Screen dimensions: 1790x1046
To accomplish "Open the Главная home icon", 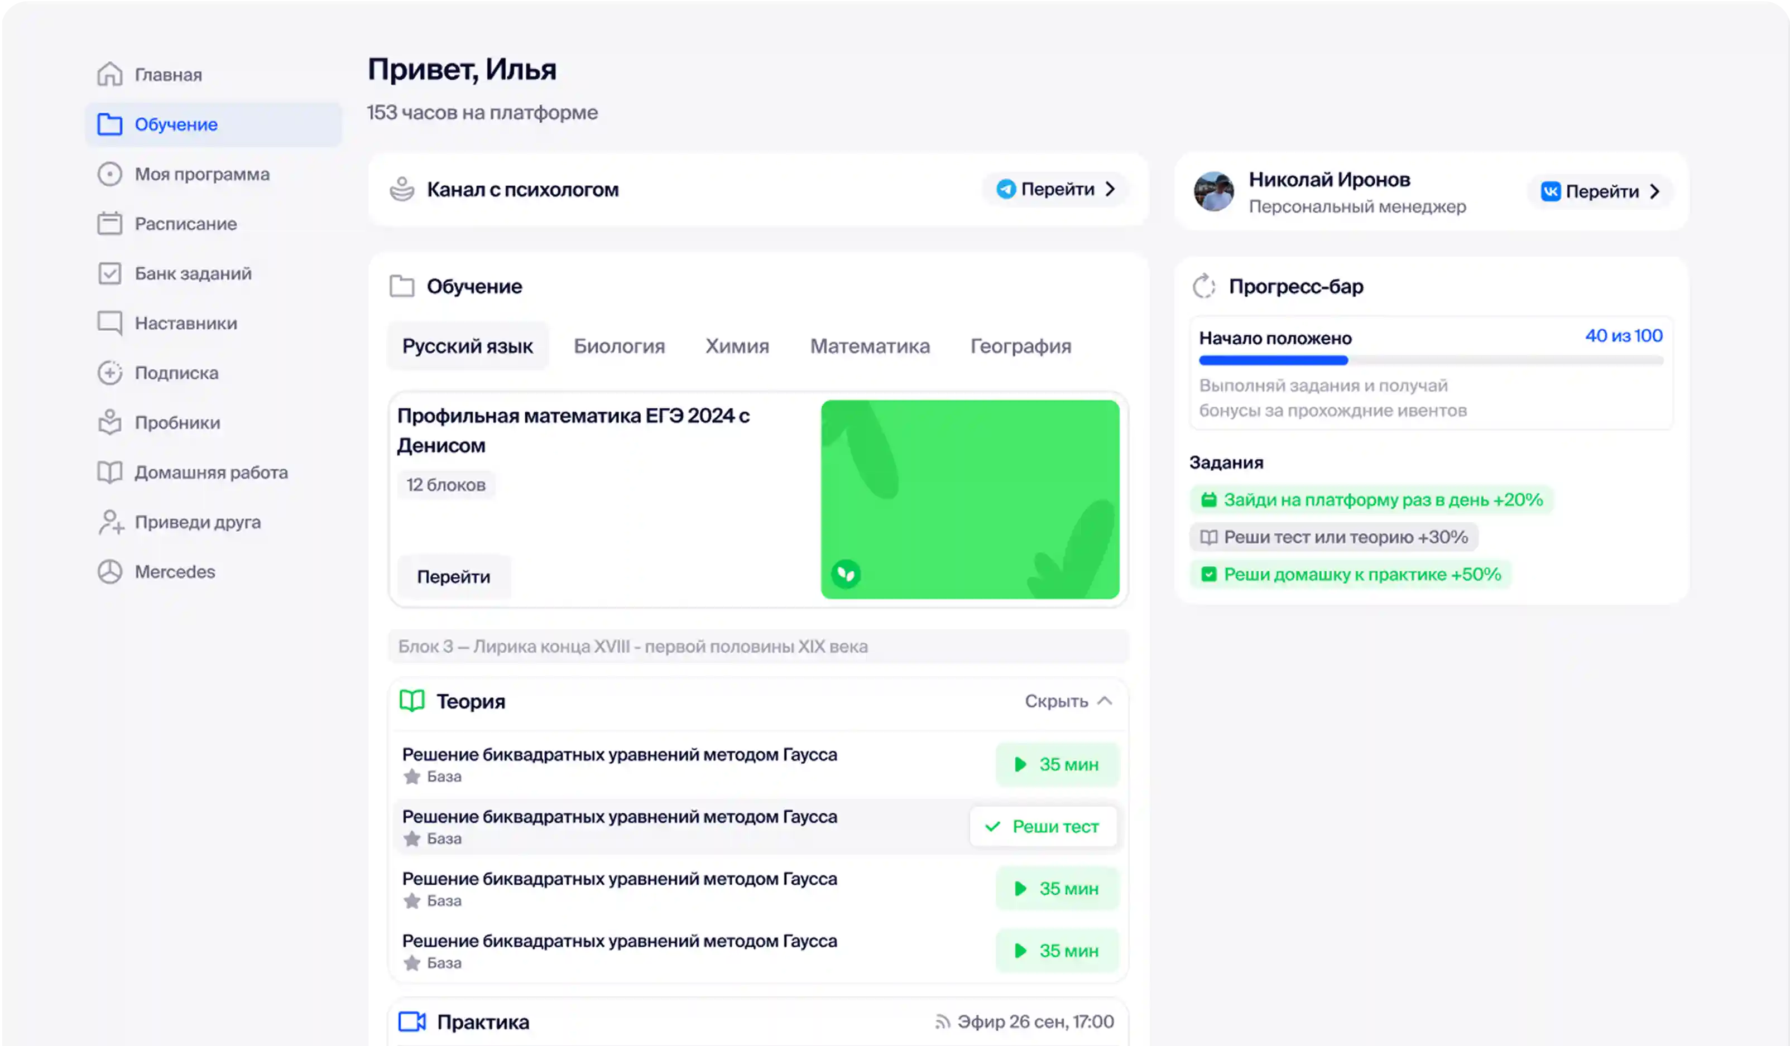I will point(109,74).
